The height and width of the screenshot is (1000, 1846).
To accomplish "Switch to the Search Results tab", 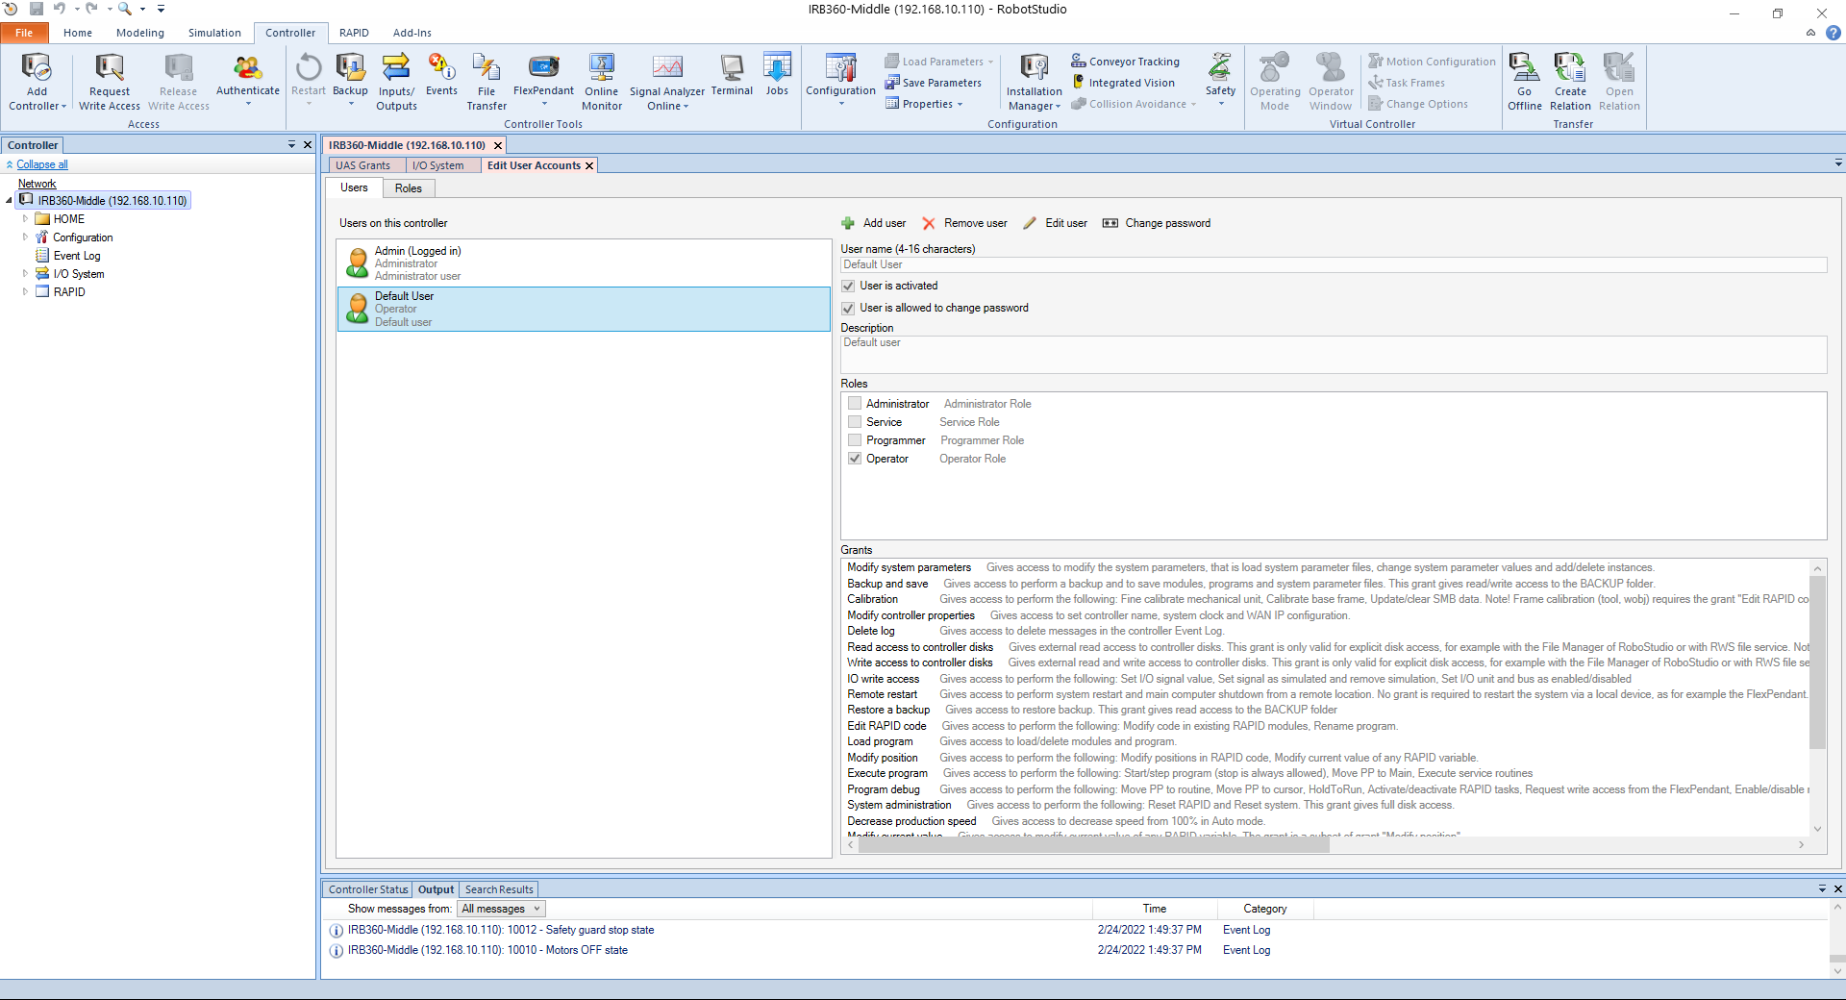I will (499, 889).
